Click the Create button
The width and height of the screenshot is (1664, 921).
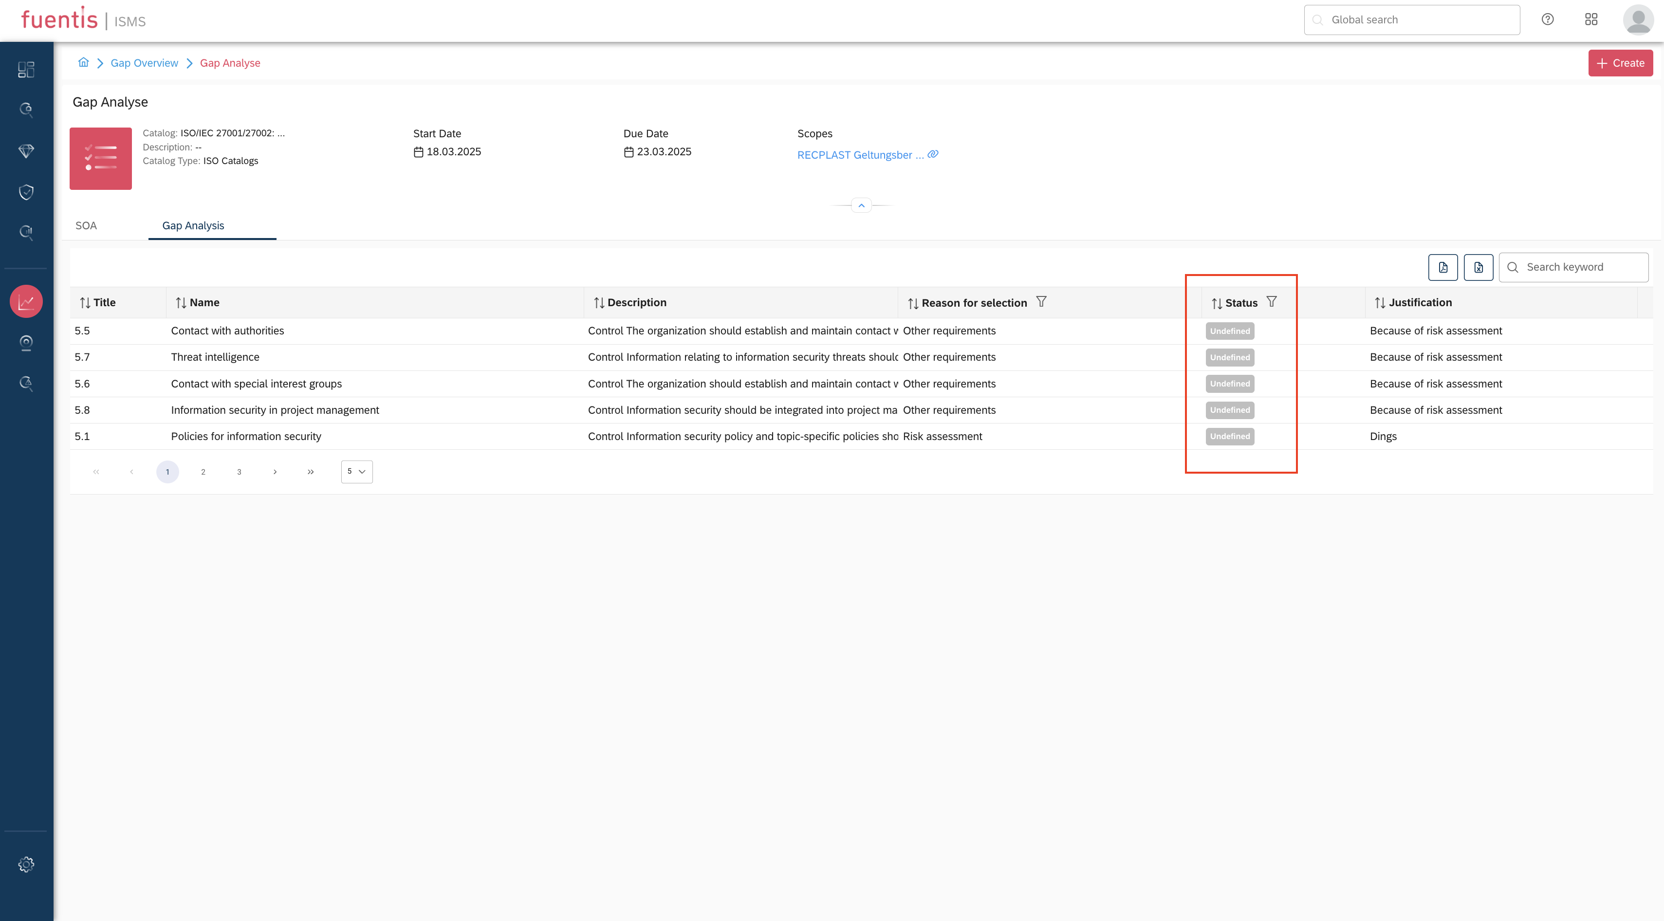point(1620,63)
